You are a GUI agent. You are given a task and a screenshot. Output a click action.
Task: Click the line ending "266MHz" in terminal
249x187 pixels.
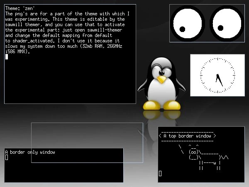tap(63, 46)
